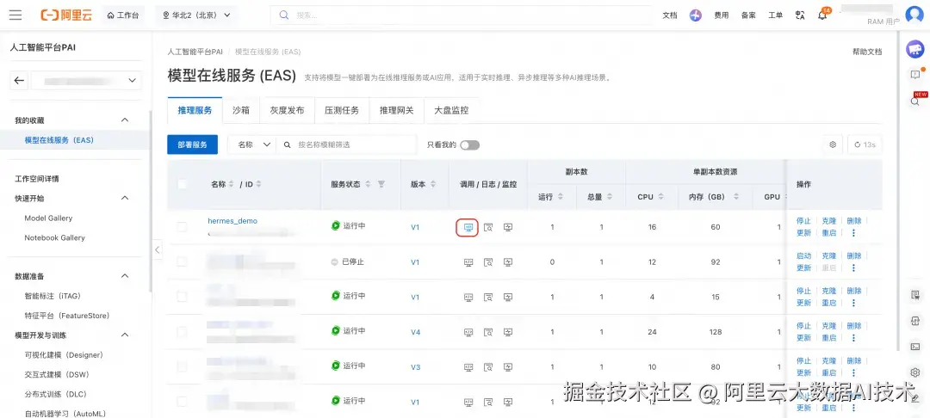Open the monitoring icon for hermes_demo

click(508, 227)
